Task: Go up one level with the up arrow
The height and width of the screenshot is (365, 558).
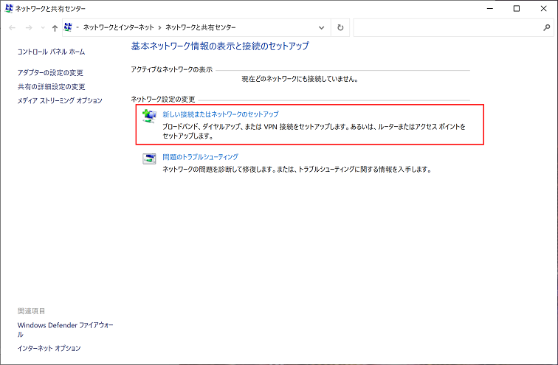Action: pyautogui.click(x=55, y=27)
